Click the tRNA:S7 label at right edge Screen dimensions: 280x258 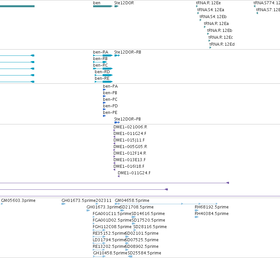click(268, 10)
